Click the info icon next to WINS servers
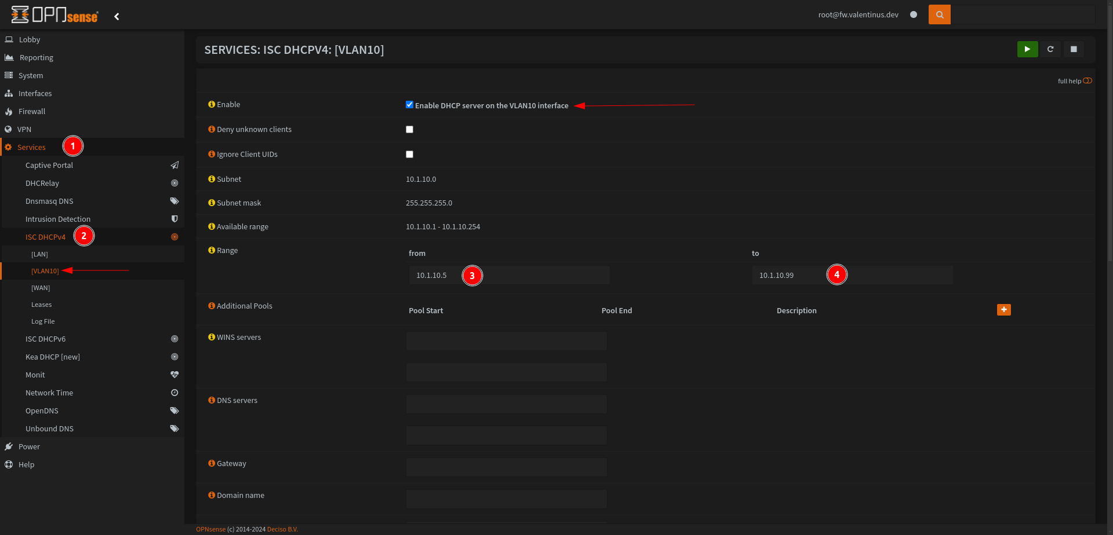 point(212,337)
